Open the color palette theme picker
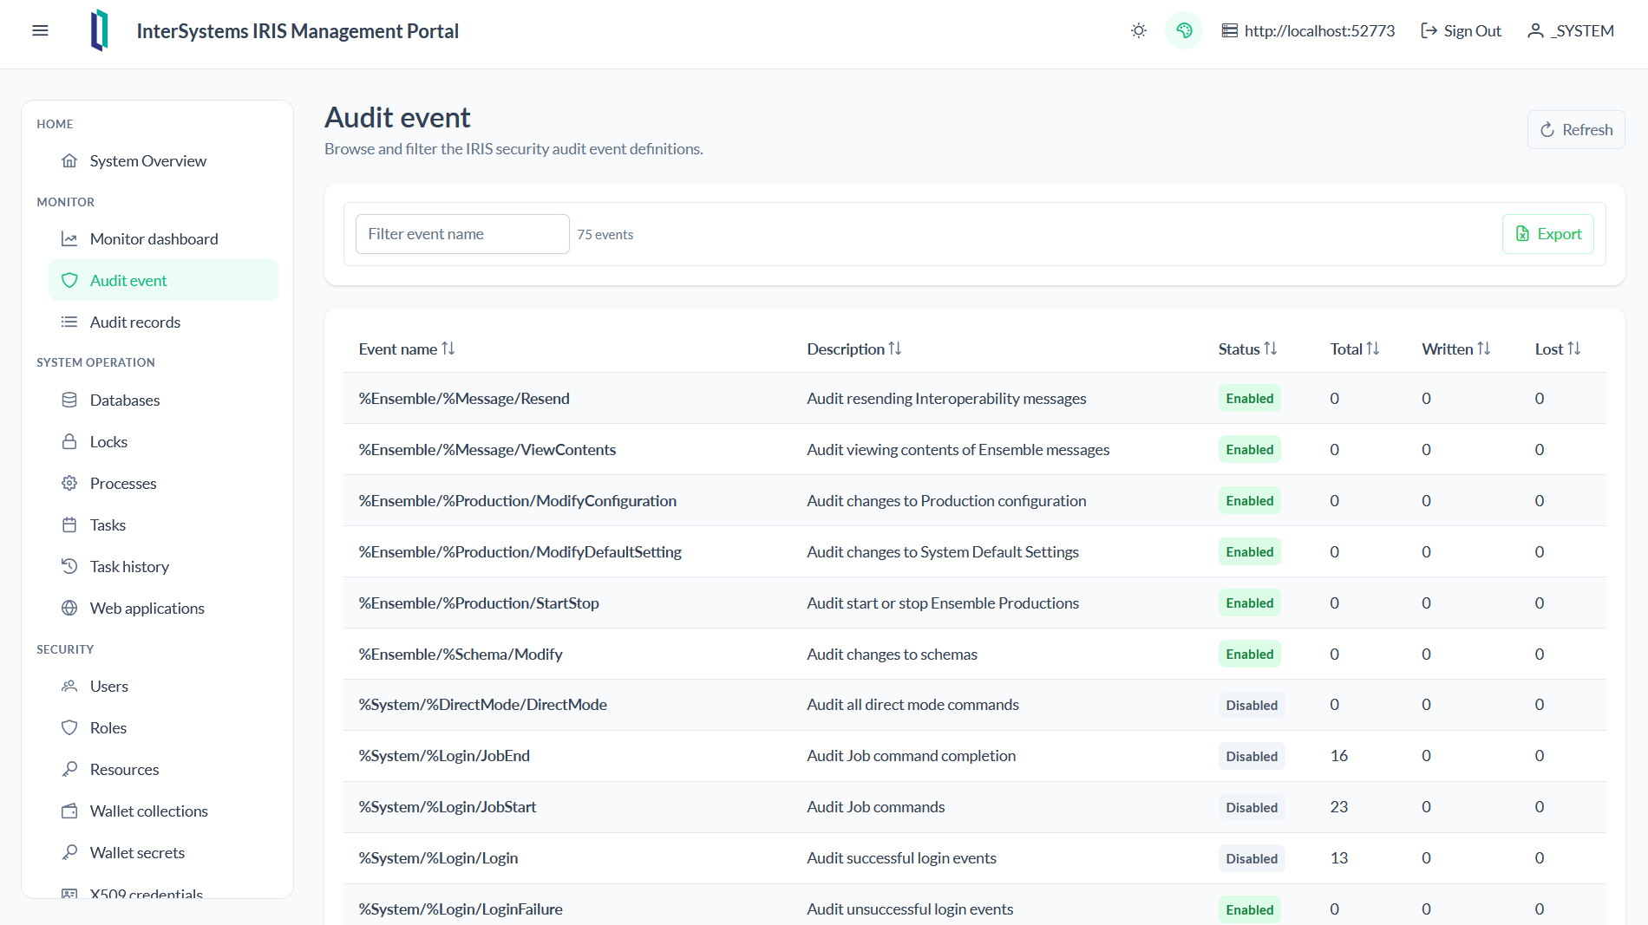The image size is (1648, 925). coord(1184,31)
